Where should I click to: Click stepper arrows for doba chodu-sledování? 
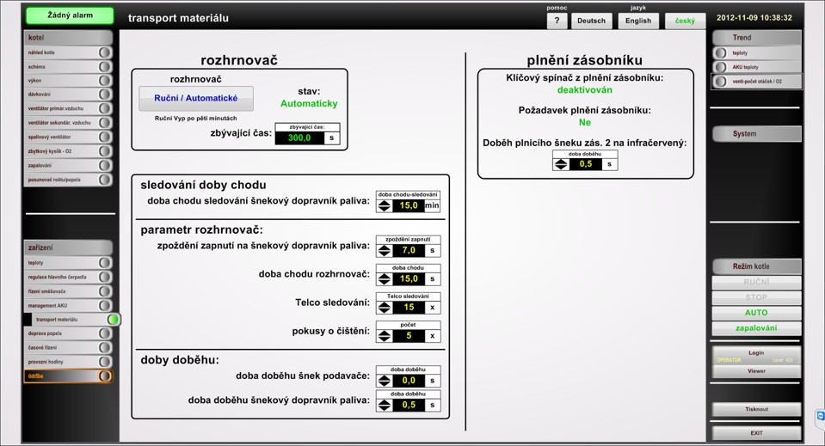tap(385, 205)
